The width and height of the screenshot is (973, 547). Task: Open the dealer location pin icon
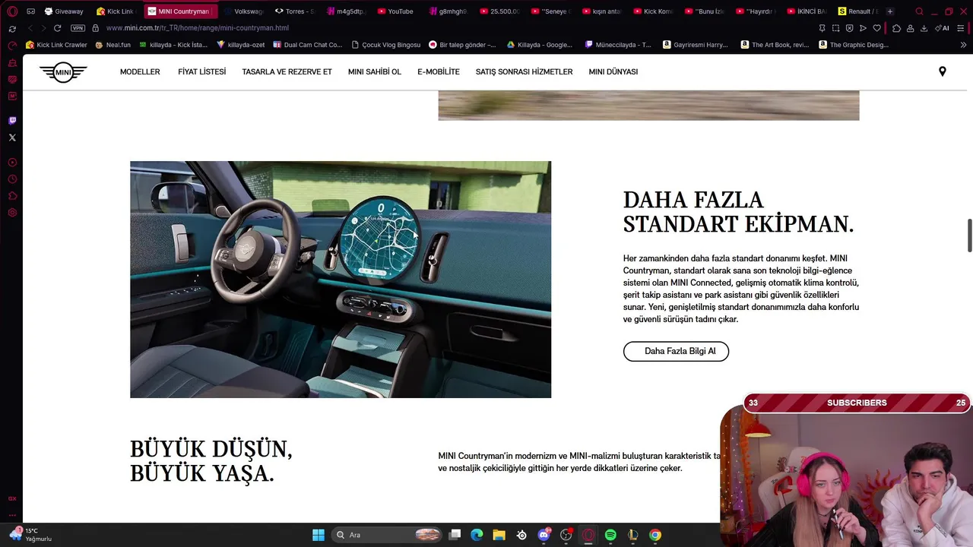[x=942, y=71]
